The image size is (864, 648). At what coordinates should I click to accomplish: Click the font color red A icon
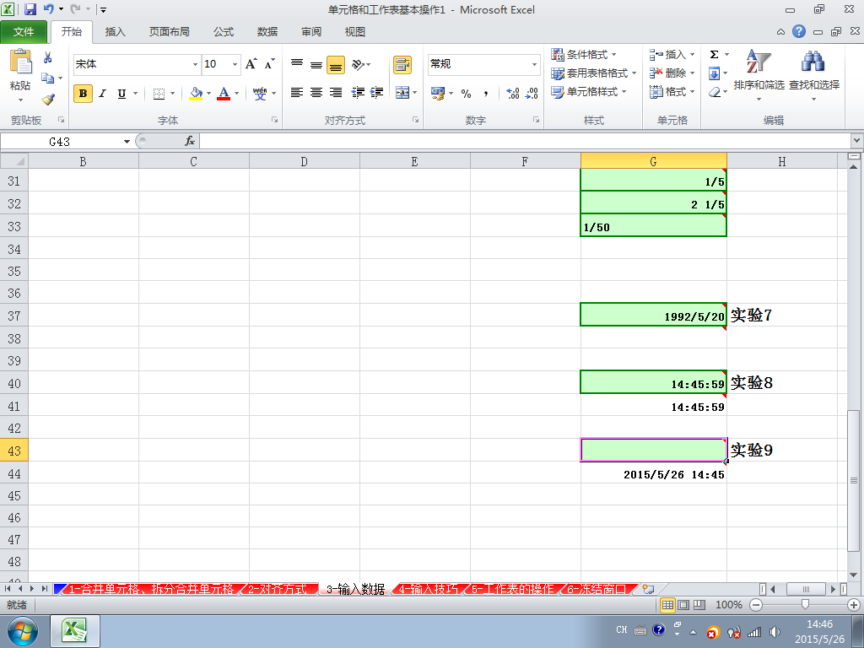(x=224, y=94)
